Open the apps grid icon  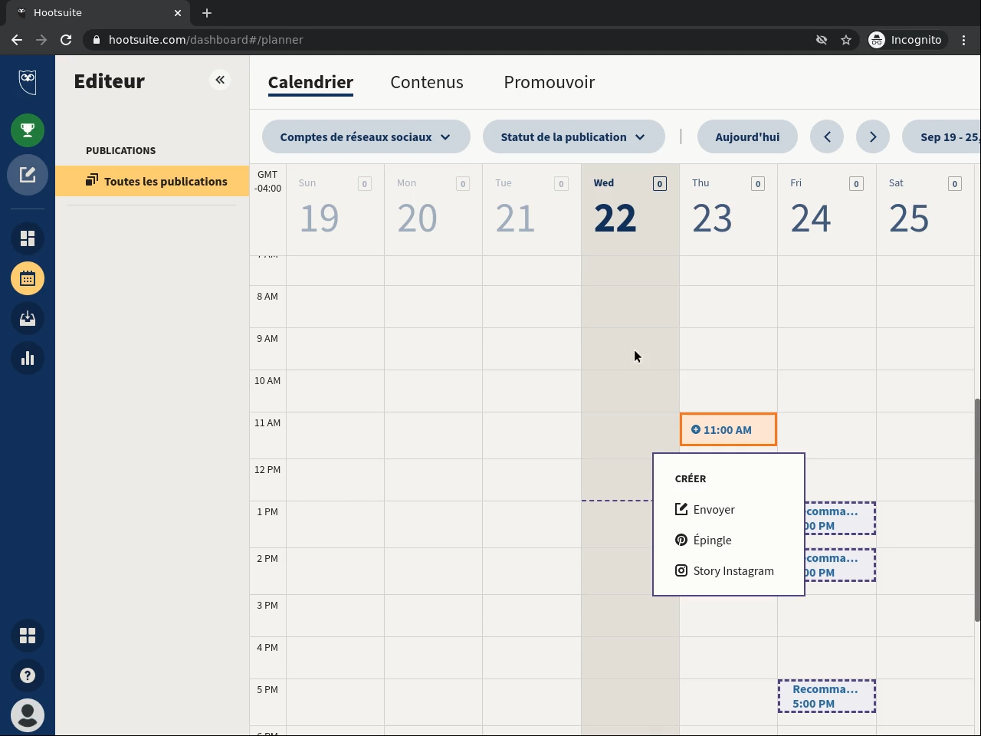pos(28,636)
